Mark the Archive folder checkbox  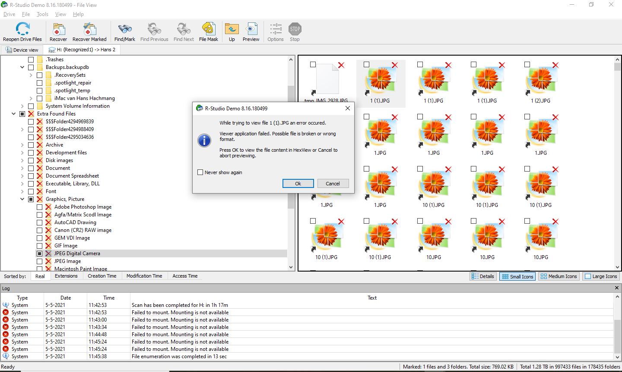31,145
